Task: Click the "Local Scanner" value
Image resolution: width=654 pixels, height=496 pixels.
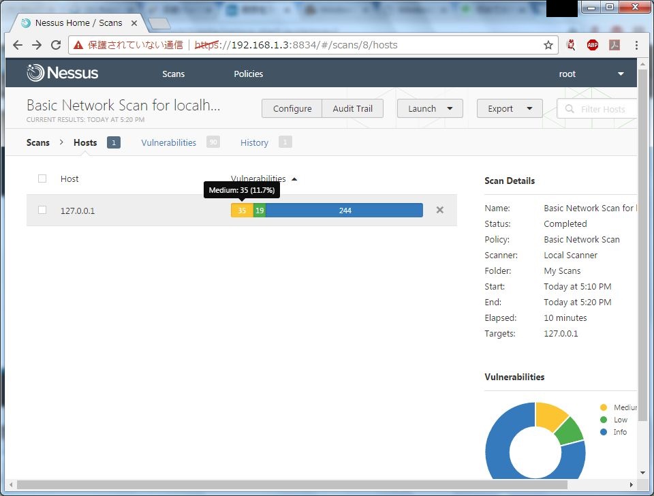Action: click(x=571, y=255)
